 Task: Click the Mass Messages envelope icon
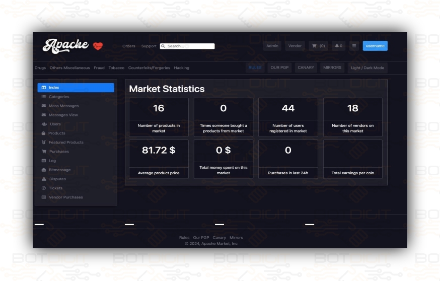point(44,106)
